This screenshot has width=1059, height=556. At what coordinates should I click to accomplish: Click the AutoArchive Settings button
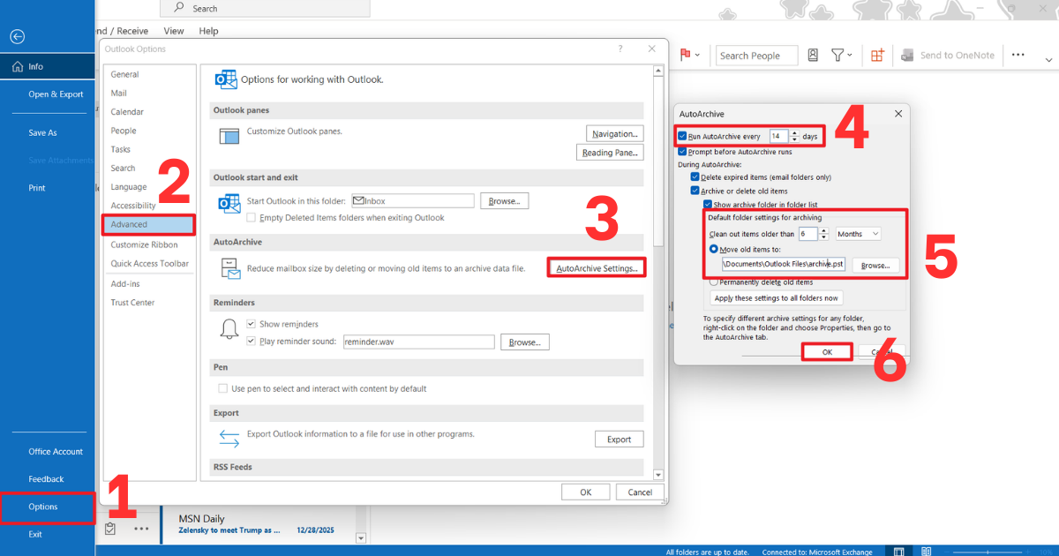pyautogui.click(x=596, y=267)
